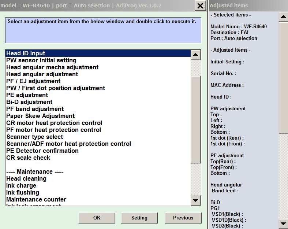Click the VSD1(Black) label
The width and height of the screenshot is (288, 229).
[x=227, y=214]
